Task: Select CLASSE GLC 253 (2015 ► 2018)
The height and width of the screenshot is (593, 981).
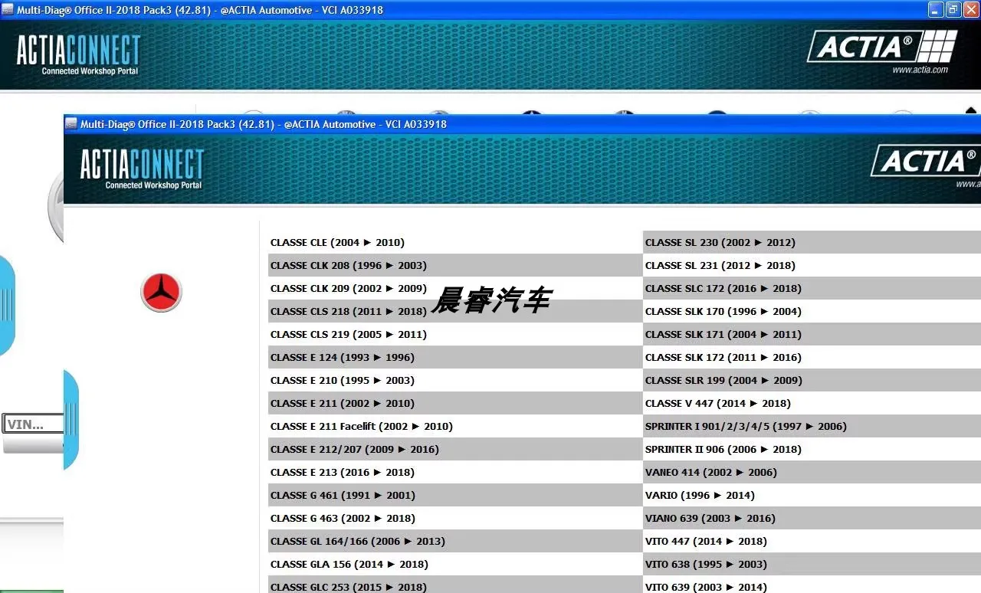Action: (x=455, y=585)
